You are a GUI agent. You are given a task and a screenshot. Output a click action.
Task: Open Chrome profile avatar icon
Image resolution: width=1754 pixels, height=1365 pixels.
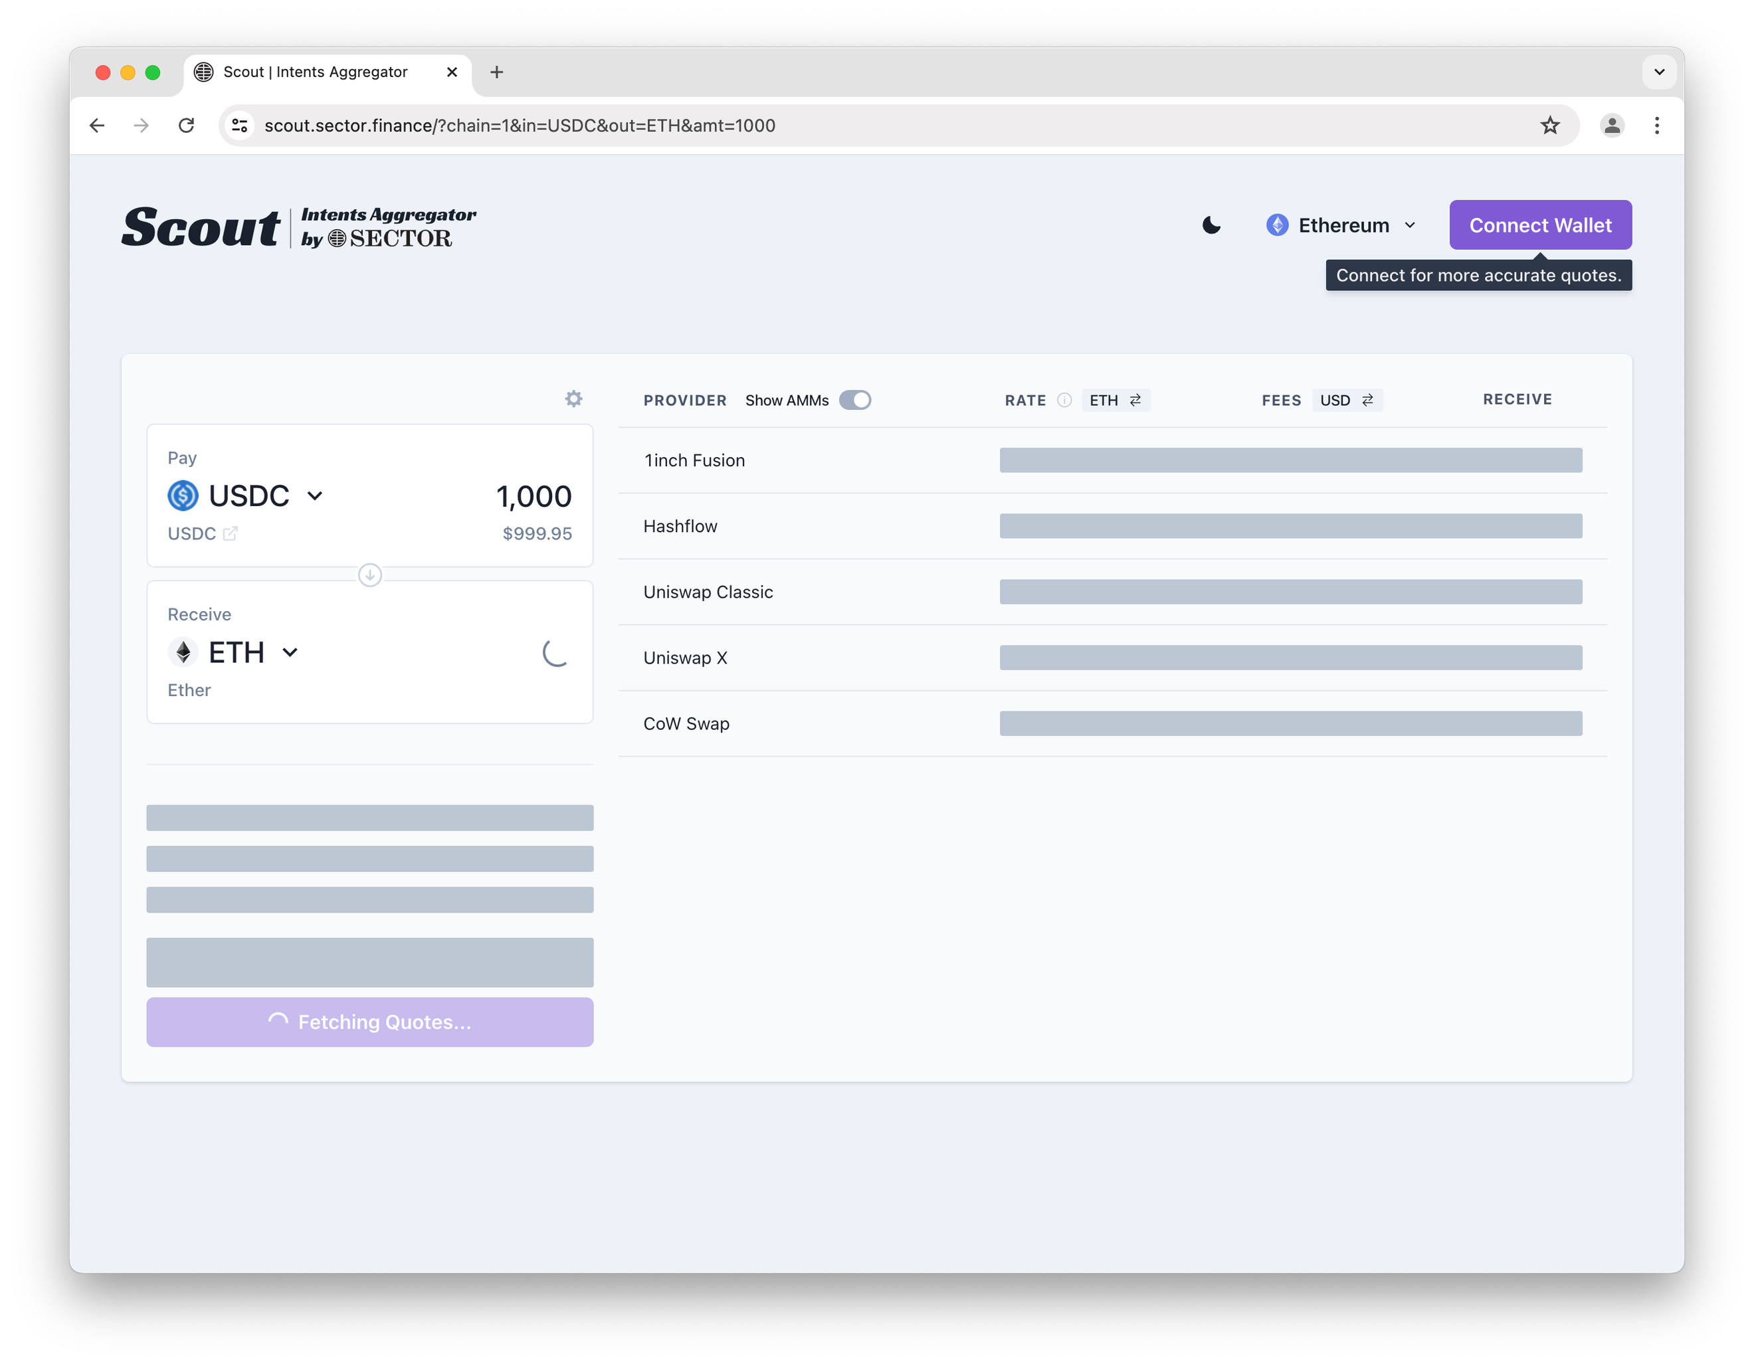point(1611,126)
